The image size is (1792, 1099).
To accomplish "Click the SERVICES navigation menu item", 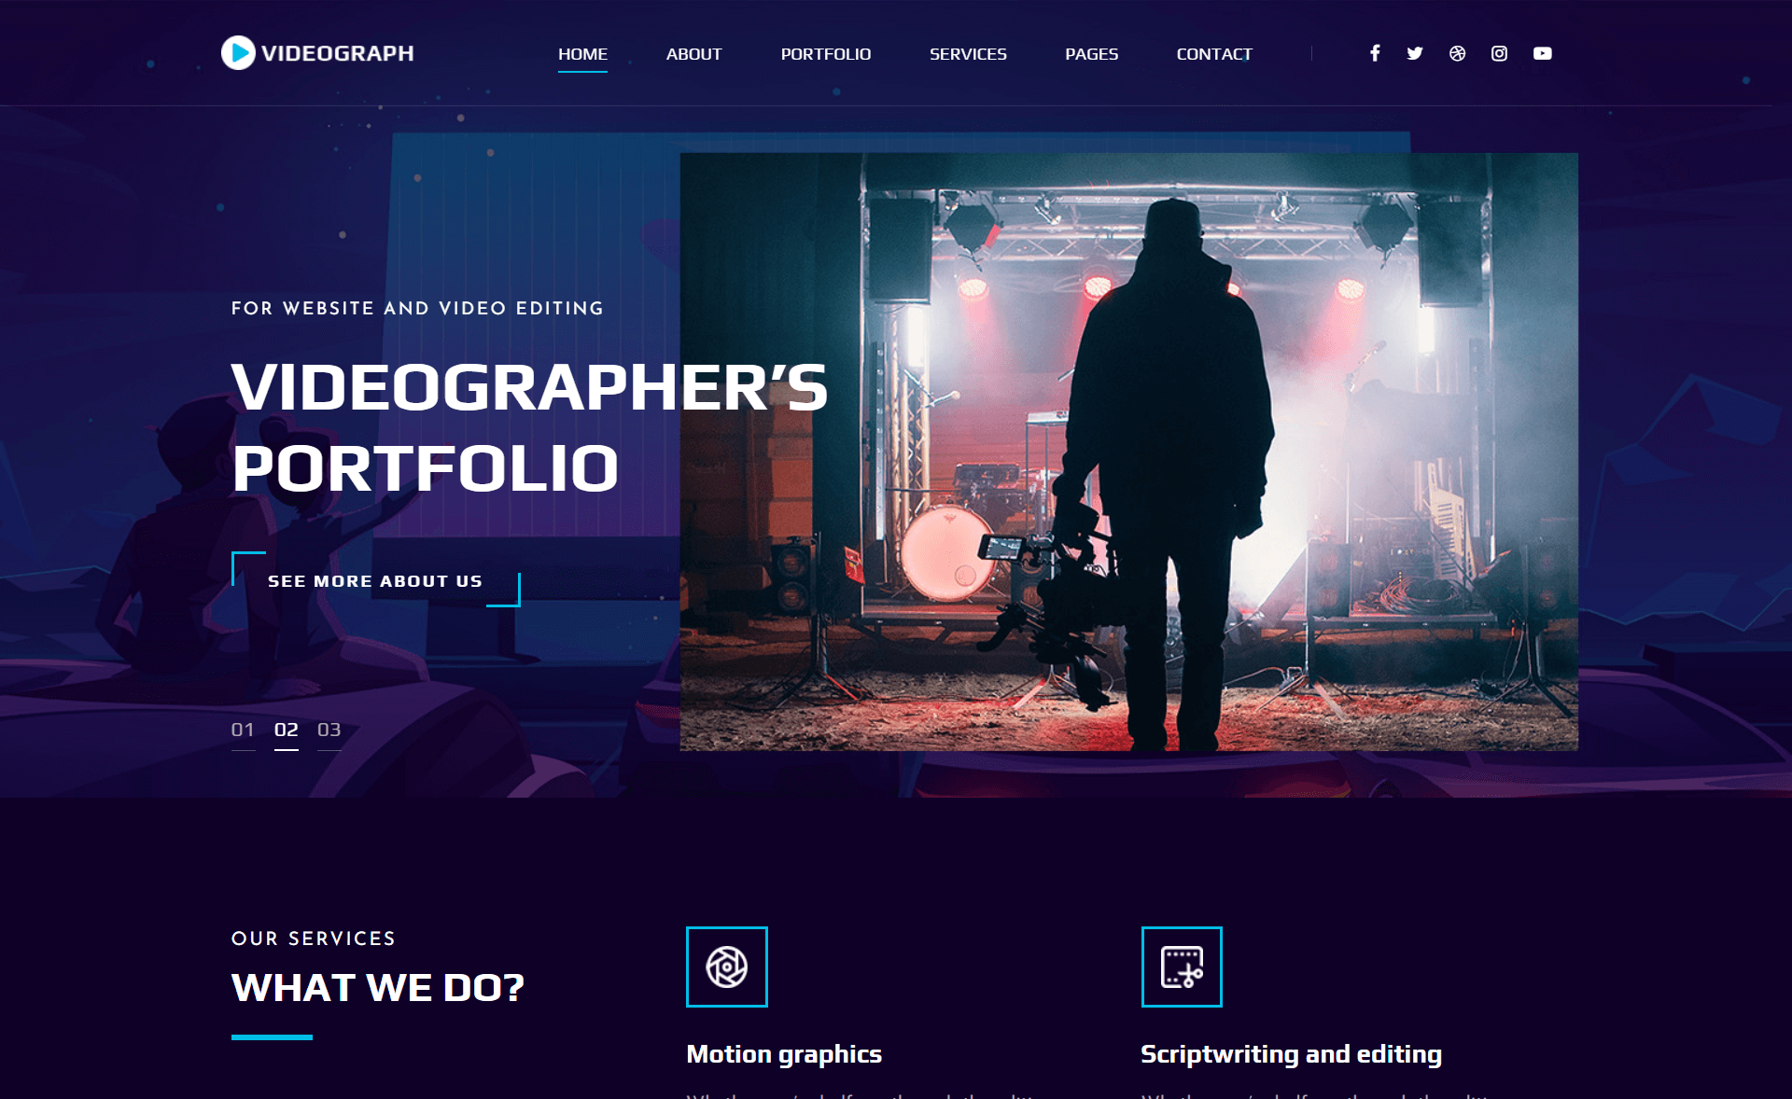I will pos(969,54).
